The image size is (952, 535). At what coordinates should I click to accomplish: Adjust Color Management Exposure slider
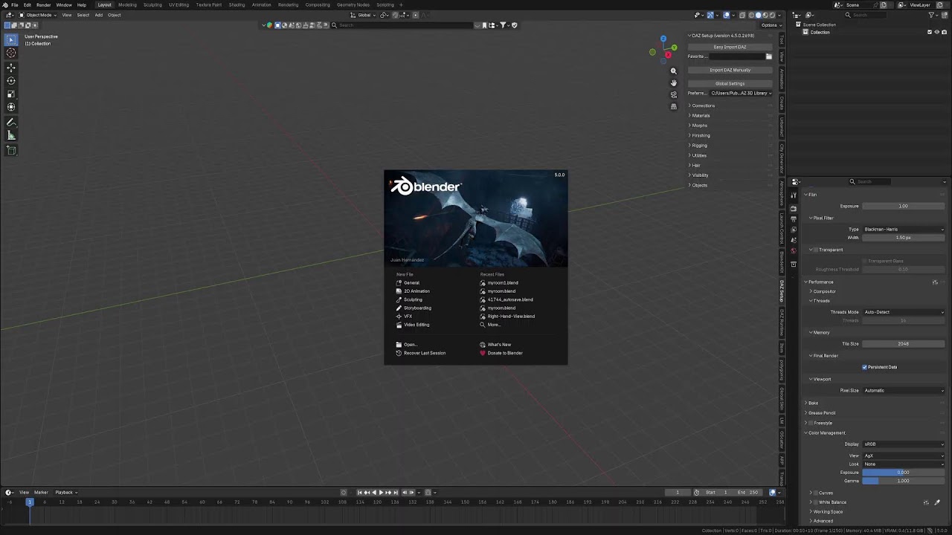pos(904,473)
